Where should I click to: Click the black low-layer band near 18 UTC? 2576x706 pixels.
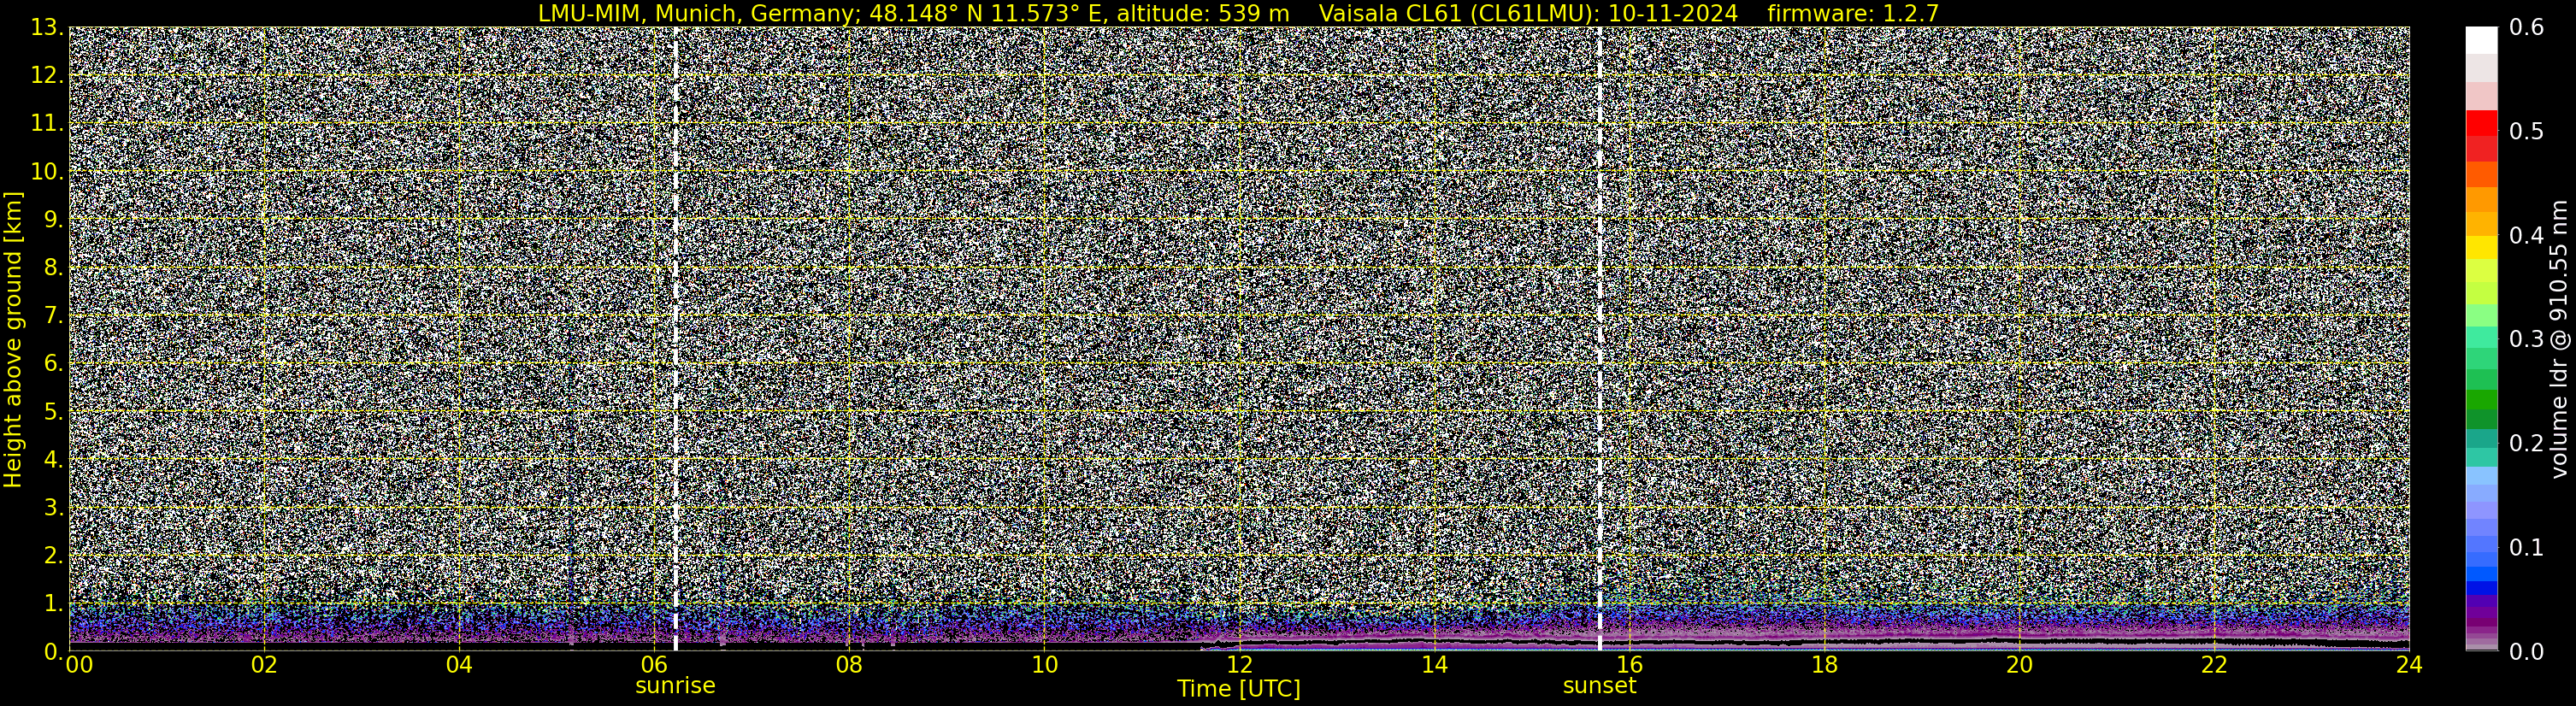click(1824, 641)
